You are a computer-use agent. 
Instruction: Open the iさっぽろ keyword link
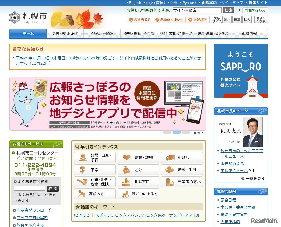point(82,215)
